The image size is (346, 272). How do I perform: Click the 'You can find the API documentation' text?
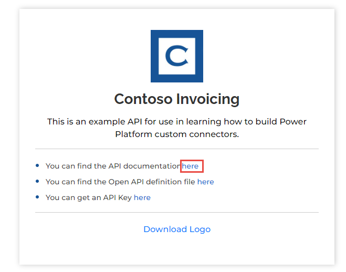point(113,166)
